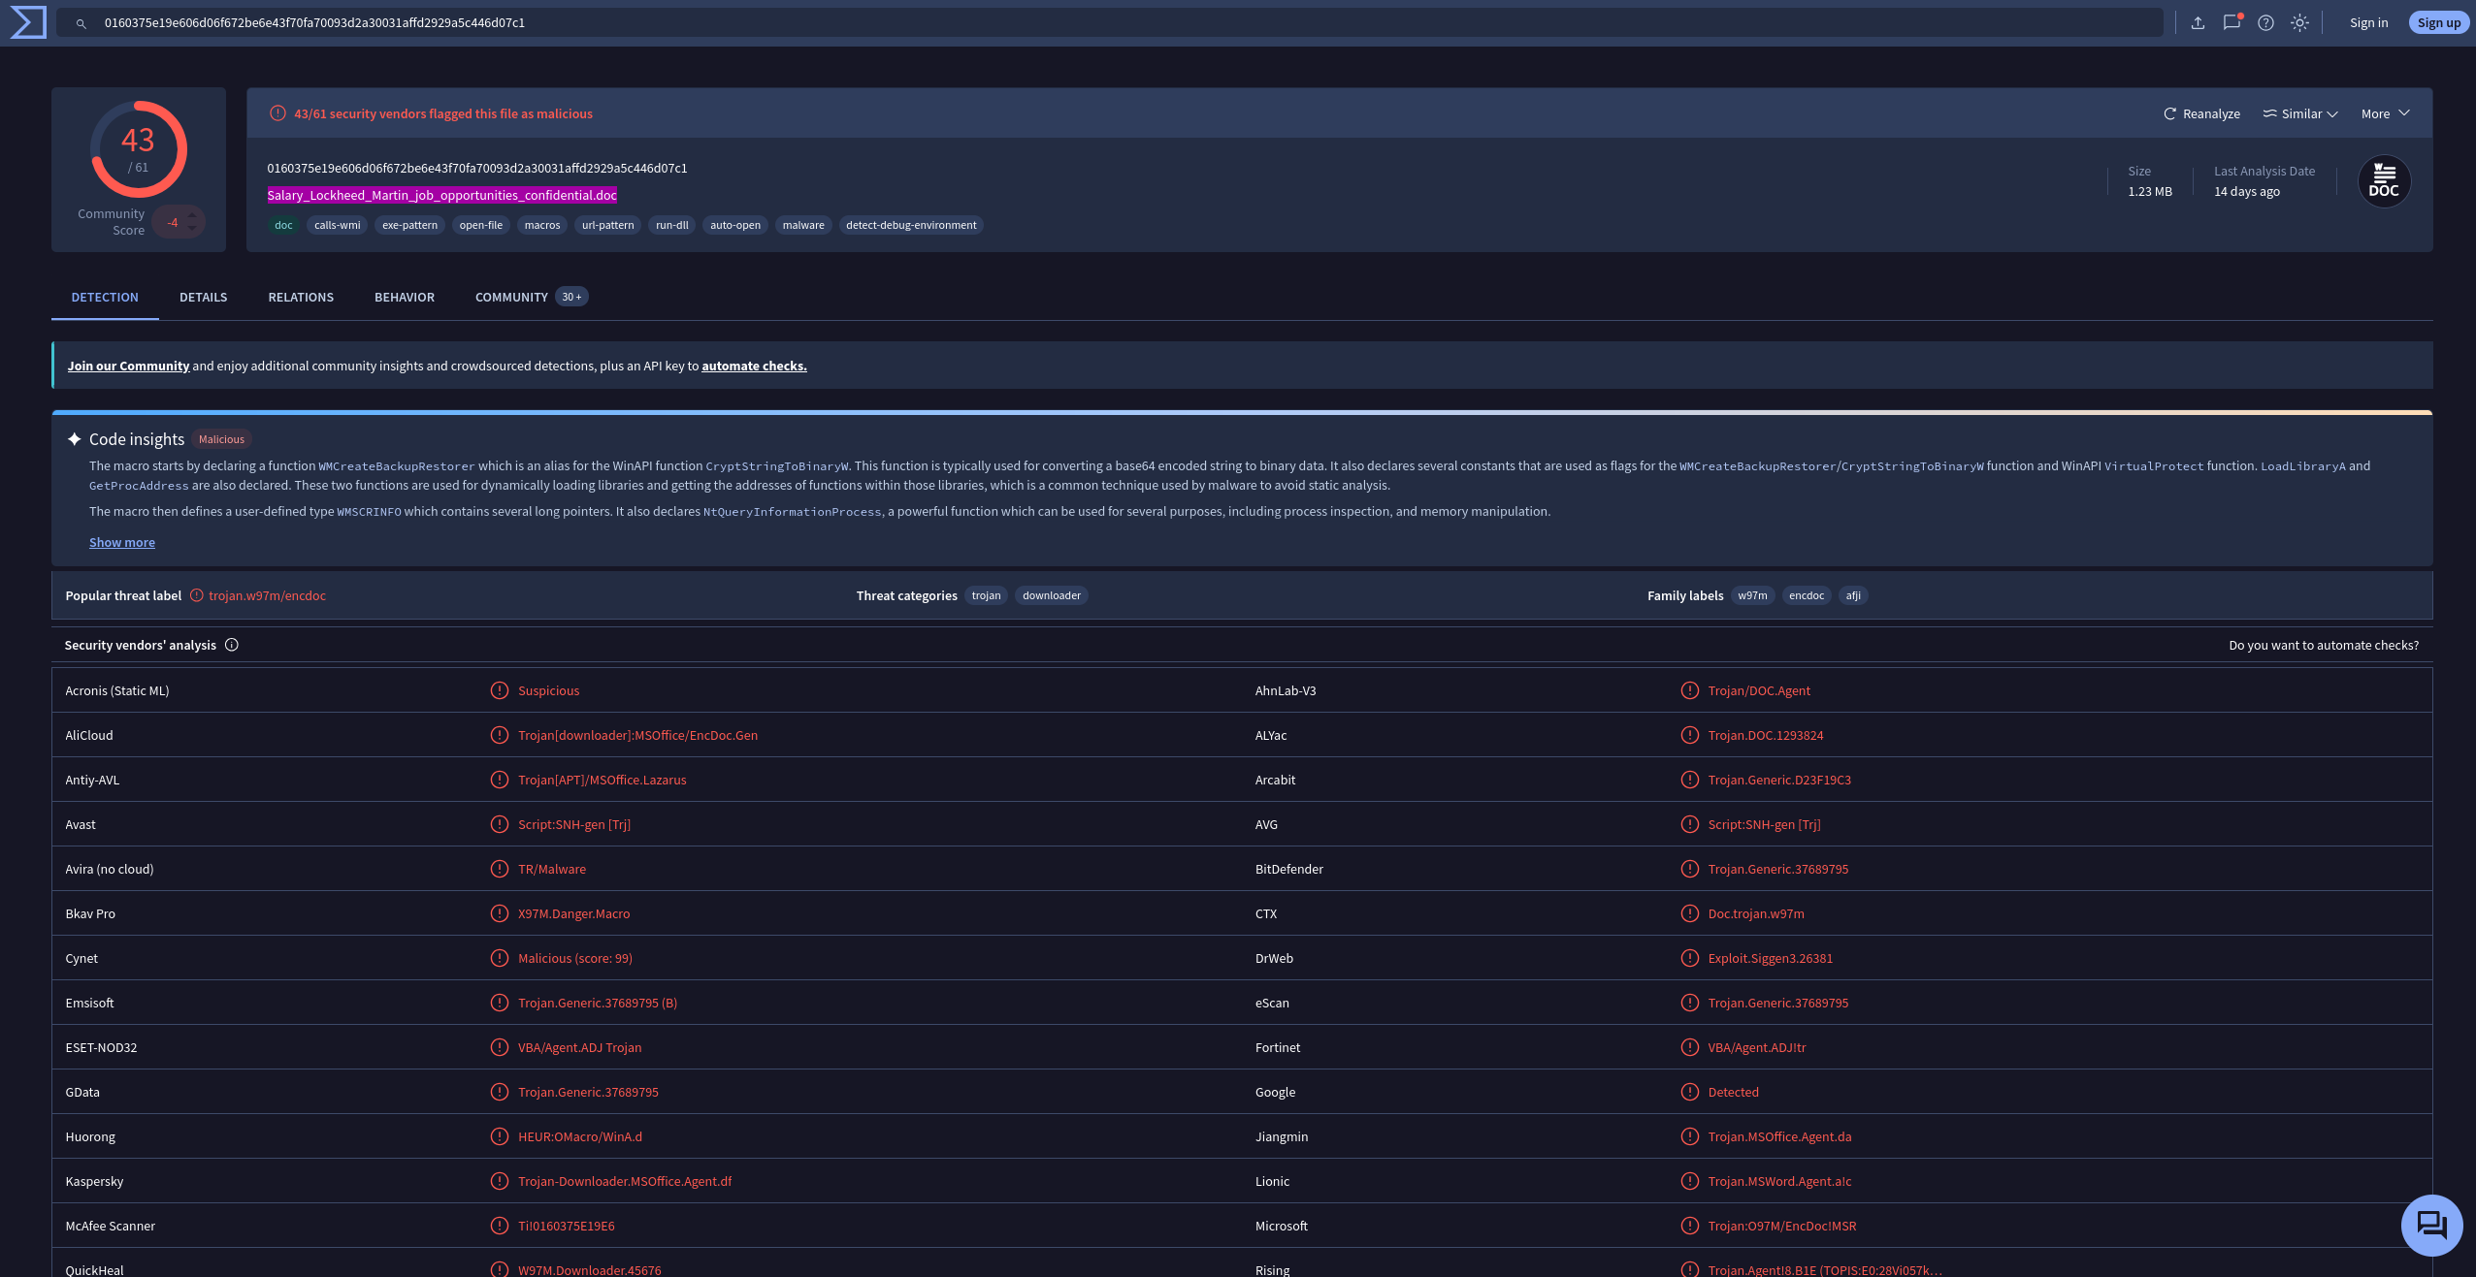Toggle the light/dark theme sun icon
This screenshot has height=1277, width=2476.
pos(2299,22)
